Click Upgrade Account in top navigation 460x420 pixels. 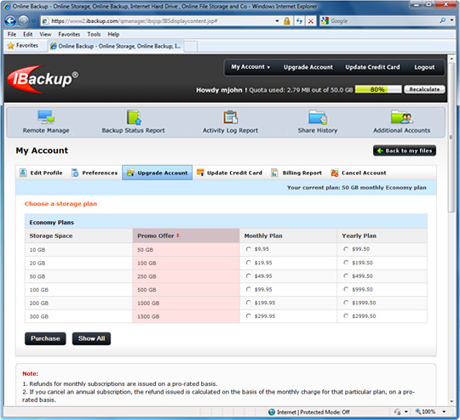point(308,67)
